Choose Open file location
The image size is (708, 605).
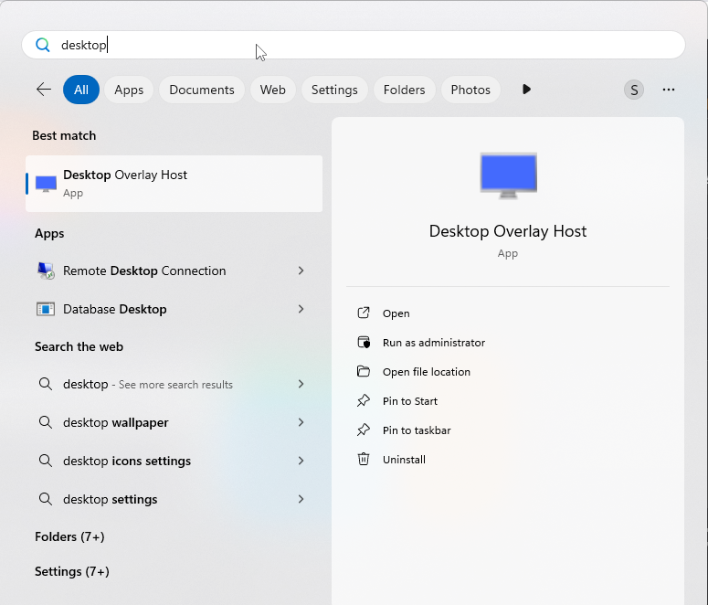coord(427,371)
